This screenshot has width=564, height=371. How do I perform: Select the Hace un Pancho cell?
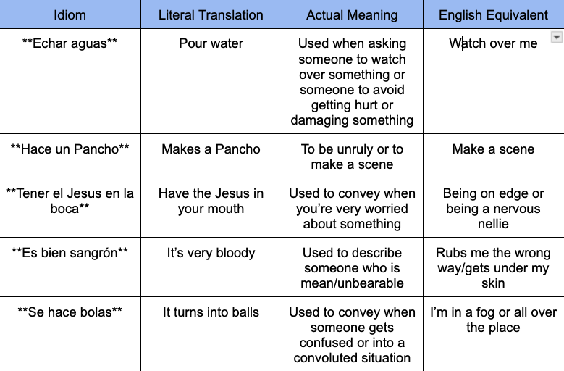click(x=70, y=156)
